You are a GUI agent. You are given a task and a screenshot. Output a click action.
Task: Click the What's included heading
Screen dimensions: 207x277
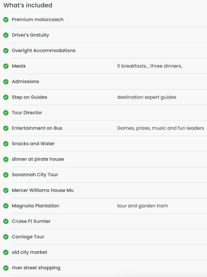point(28,5)
